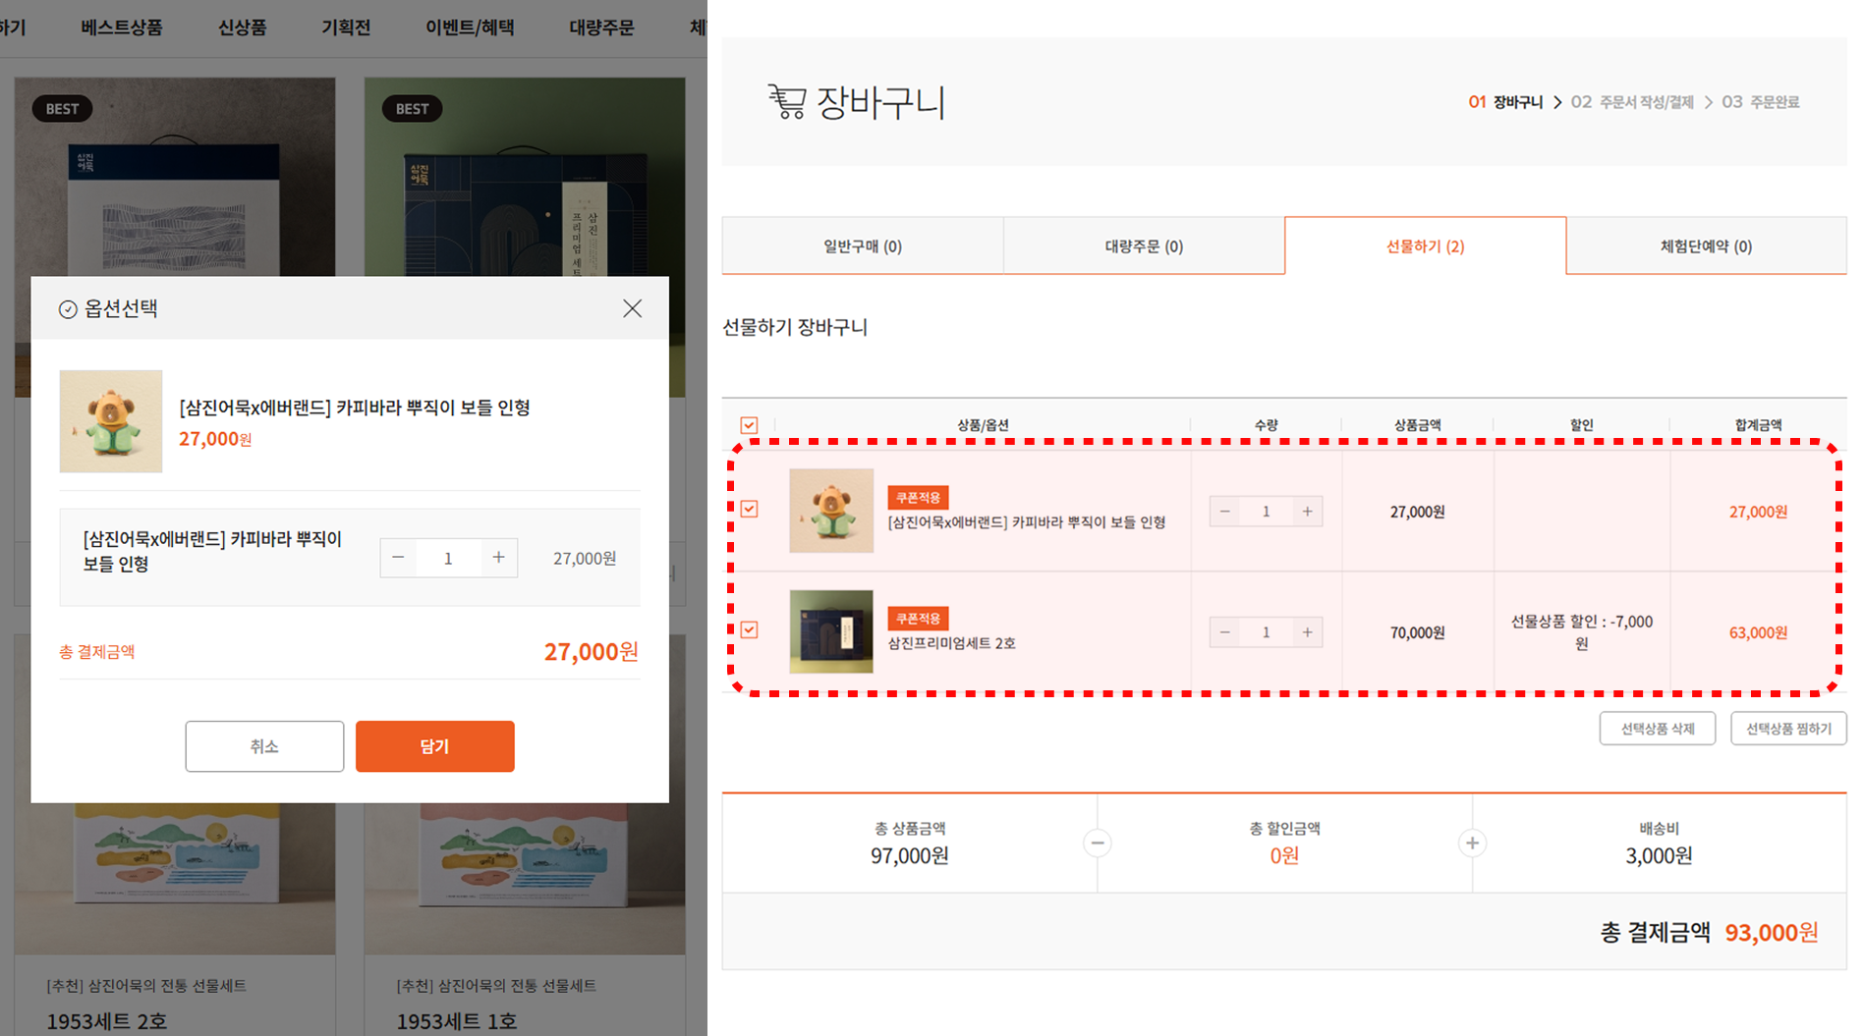Click minus icon on capybara doll quantity
The image size is (1863, 1036).
[1224, 511]
